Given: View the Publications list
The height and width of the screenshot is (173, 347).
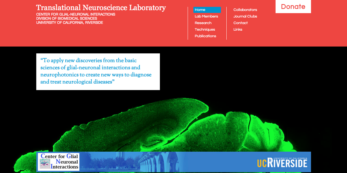Looking at the screenshot, I should [205, 36].
